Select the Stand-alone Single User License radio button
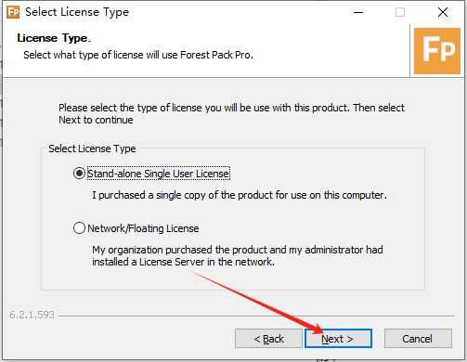Viewport: 467px width, 362px height. pos(79,174)
